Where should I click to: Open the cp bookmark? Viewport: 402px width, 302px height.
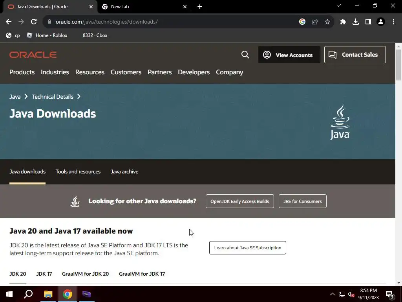[13, 35]
